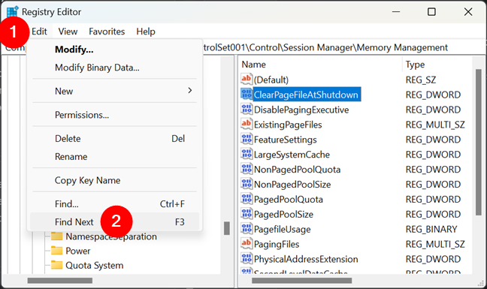This screenshot has height=289, width=487.
Task: Select the ExistingPageFiles value
Action: point(288,125)
